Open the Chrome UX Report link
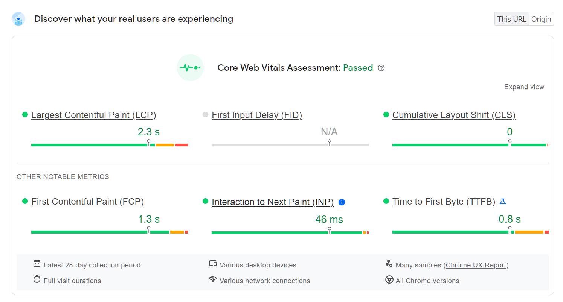Screen dimensions: 563x302 pyautogui.click(x=476, y=265)
